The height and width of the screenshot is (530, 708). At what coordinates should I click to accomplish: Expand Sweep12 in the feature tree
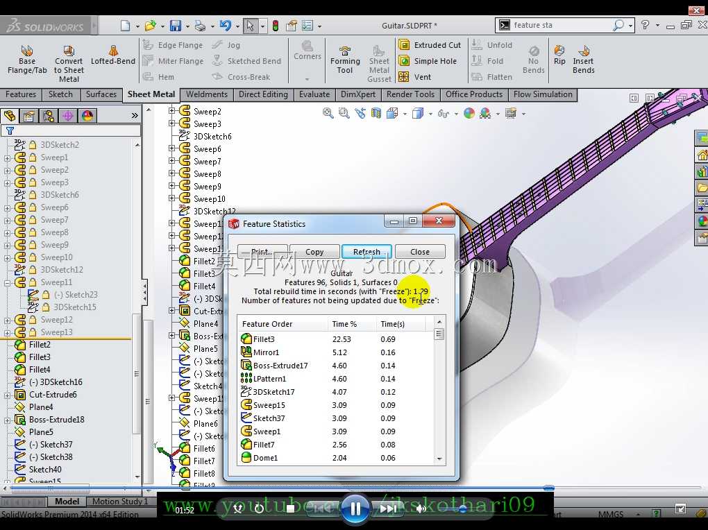[7, 320]
